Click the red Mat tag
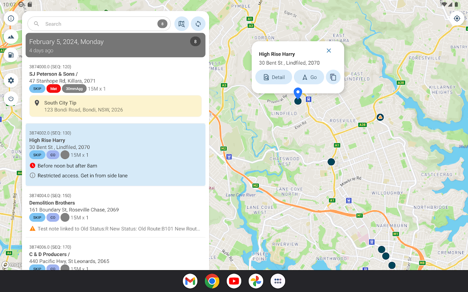The width and height of the screenshot is (468, 292). 54,89
